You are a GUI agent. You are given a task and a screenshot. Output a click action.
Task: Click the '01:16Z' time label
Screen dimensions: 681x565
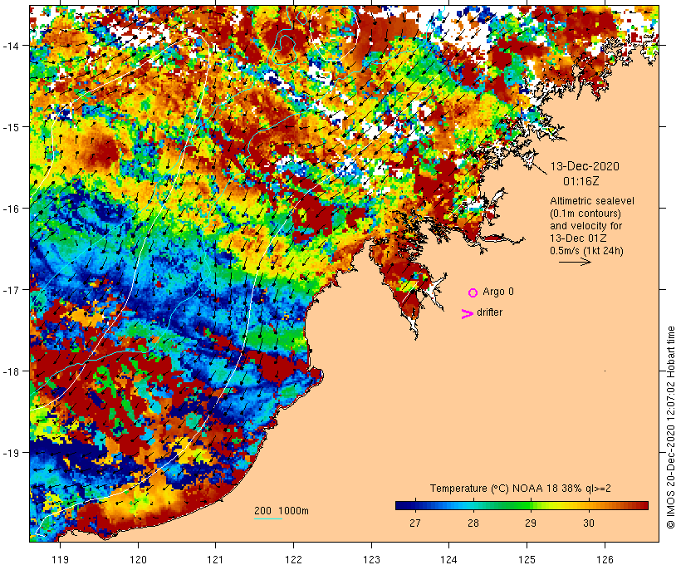pyautogui.click(x=581, y=181)
